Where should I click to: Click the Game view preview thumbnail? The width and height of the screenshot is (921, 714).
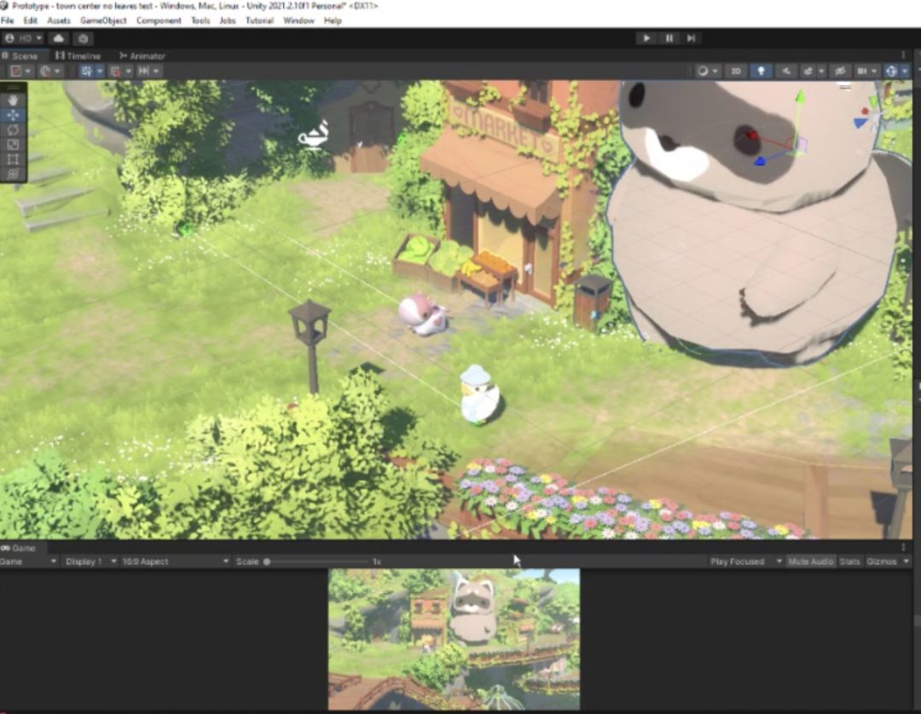click(454, 639)
